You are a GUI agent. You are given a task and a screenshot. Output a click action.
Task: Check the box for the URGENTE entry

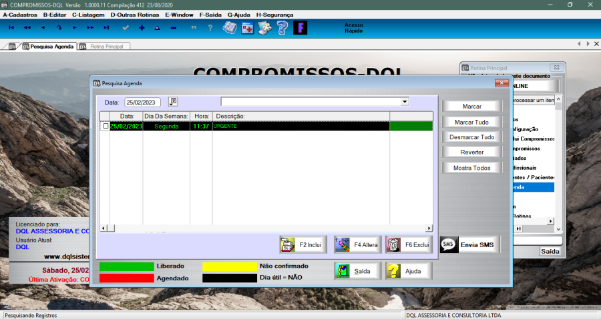[x=105, y=126]
